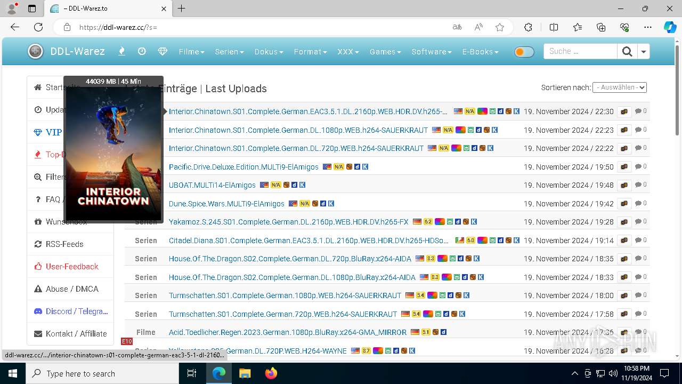Open the Abuse / DMCA sidebar item

click(70, 289)
